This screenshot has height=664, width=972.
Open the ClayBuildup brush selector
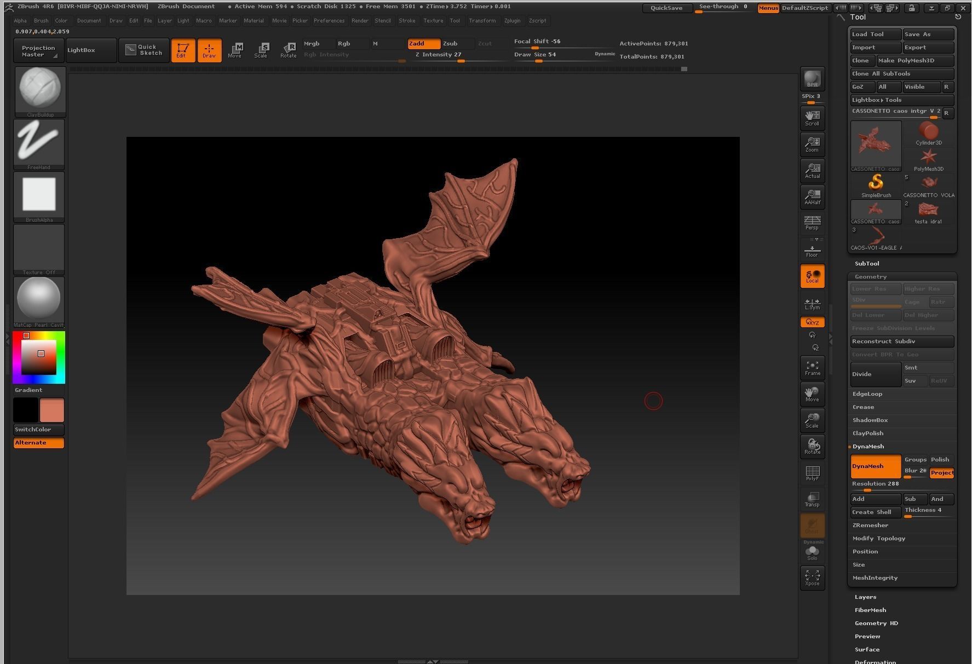tap(40, 92)
